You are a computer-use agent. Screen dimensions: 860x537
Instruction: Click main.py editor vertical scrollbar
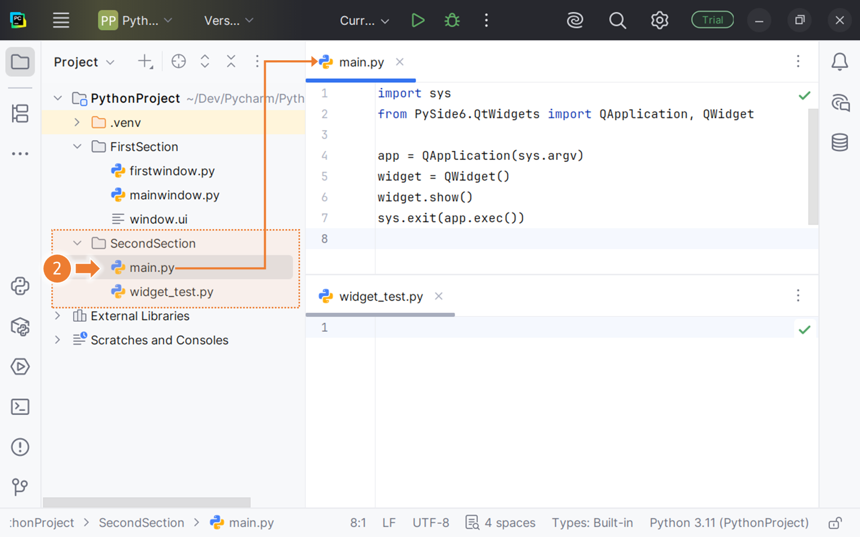(813, 167)
